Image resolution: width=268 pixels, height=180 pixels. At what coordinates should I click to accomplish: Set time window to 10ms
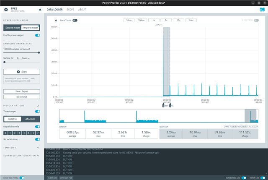129,21
